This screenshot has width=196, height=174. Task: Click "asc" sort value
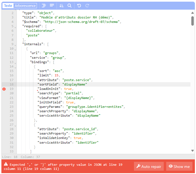[58, 71]
